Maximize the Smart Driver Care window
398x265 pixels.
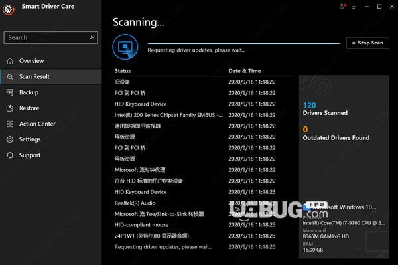tap(379, 7)
